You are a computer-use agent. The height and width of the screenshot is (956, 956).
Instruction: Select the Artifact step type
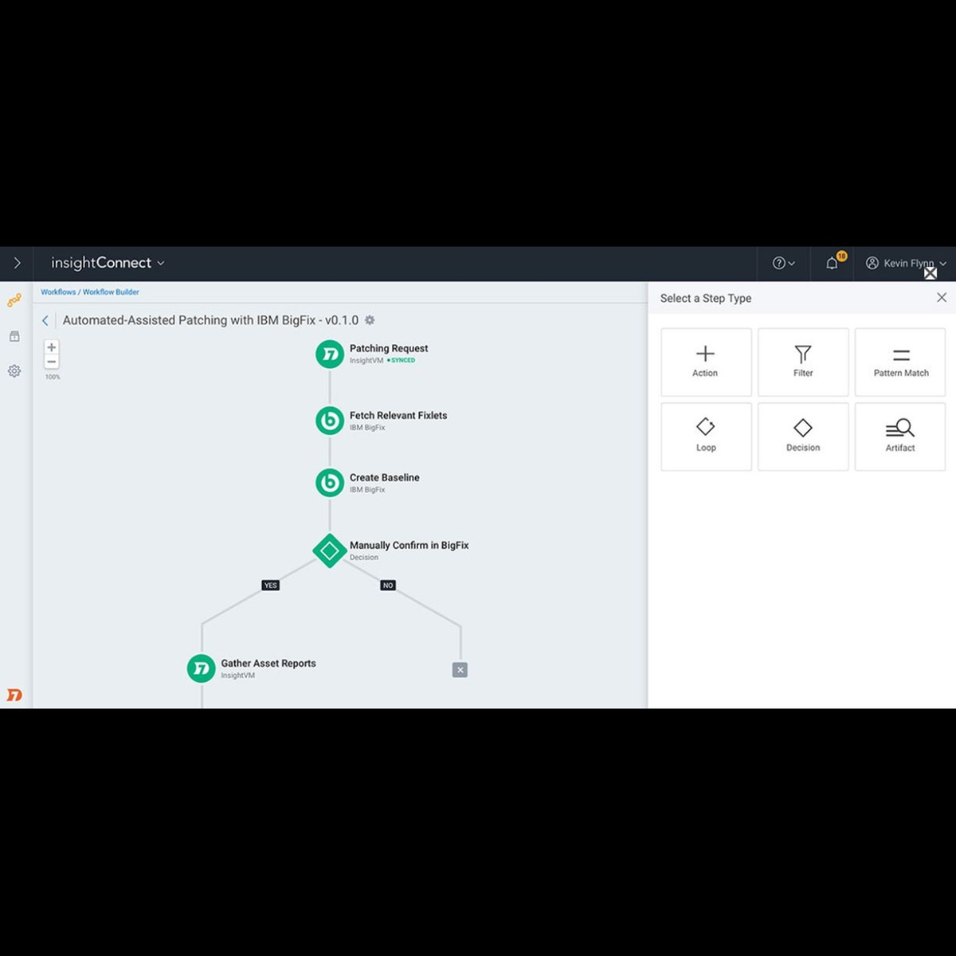click(x=899, y=437)
